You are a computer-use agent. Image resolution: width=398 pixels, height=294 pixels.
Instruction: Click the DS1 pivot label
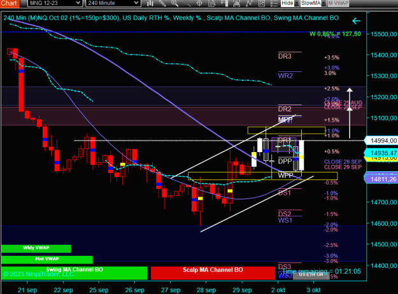click(x=285, y=193)
